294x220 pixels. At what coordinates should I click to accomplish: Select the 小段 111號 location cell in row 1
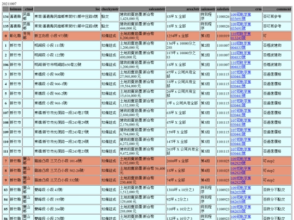click(x=67, y=46)
